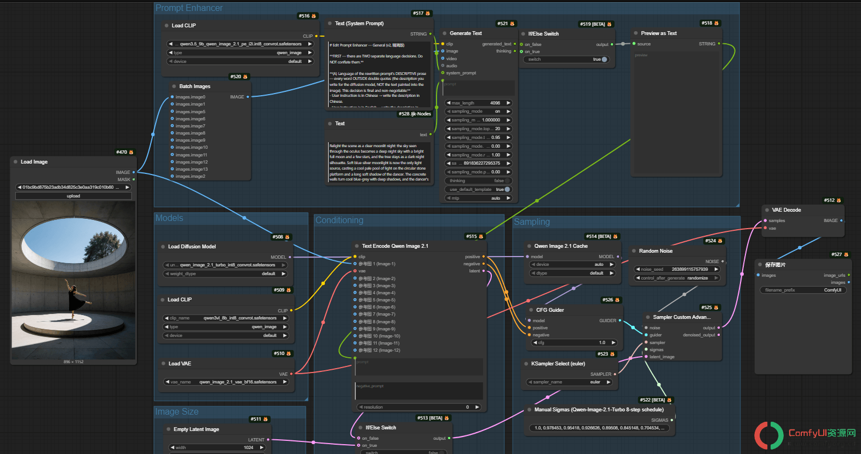Viewport: 861px width, 454px height.
Task: Collapse the Empty Latent Image node dot
Action: [168, 429]
